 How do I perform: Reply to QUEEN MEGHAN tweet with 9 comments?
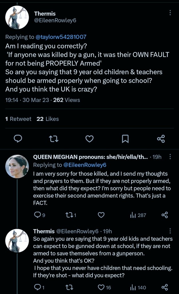(40, 215)
